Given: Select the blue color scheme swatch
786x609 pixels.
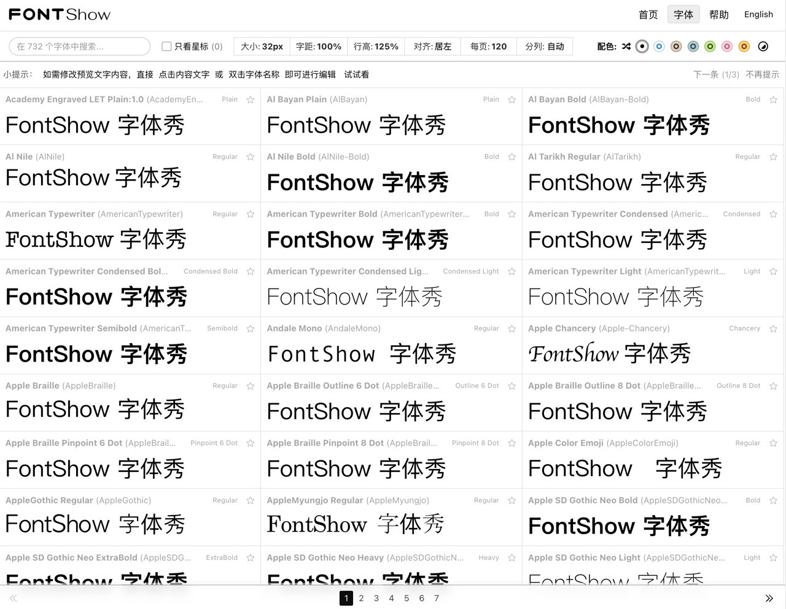Looking at the screenshot, I should [x=660, y=47].
